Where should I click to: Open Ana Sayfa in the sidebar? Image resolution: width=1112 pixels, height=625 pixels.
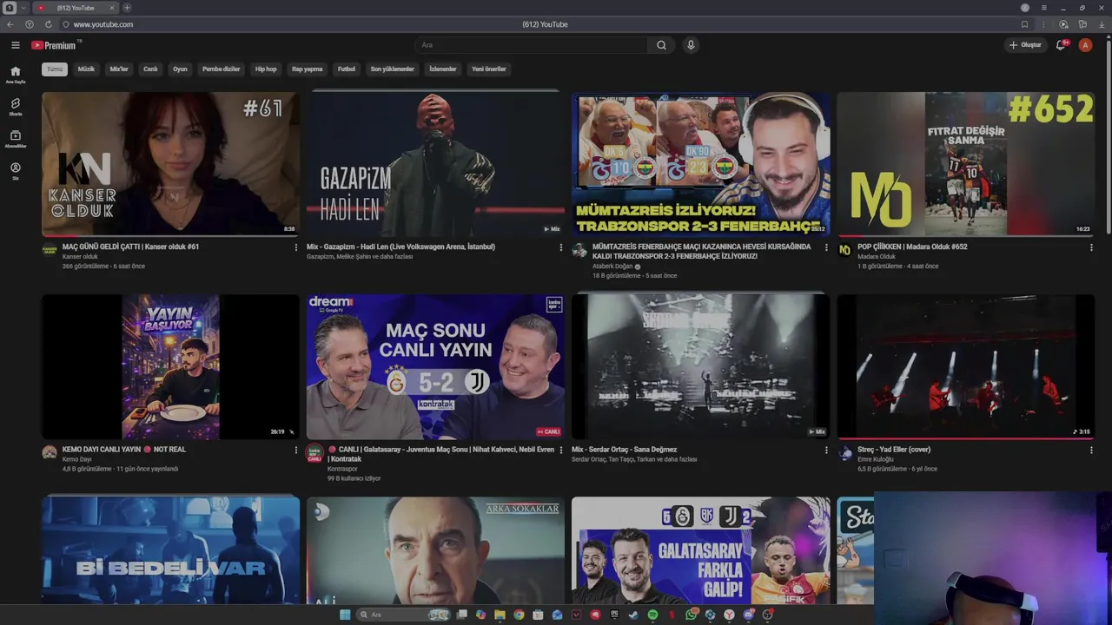pos(16,75)
